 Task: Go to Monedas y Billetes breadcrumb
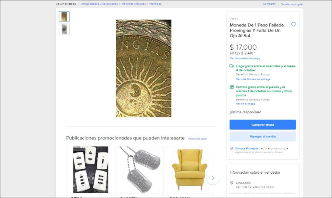coord(134,4)
